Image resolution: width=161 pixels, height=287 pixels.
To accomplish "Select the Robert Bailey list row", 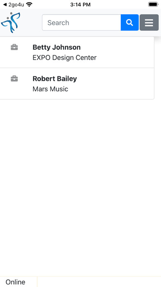I will pyautogui.click(x=77, y=84).
